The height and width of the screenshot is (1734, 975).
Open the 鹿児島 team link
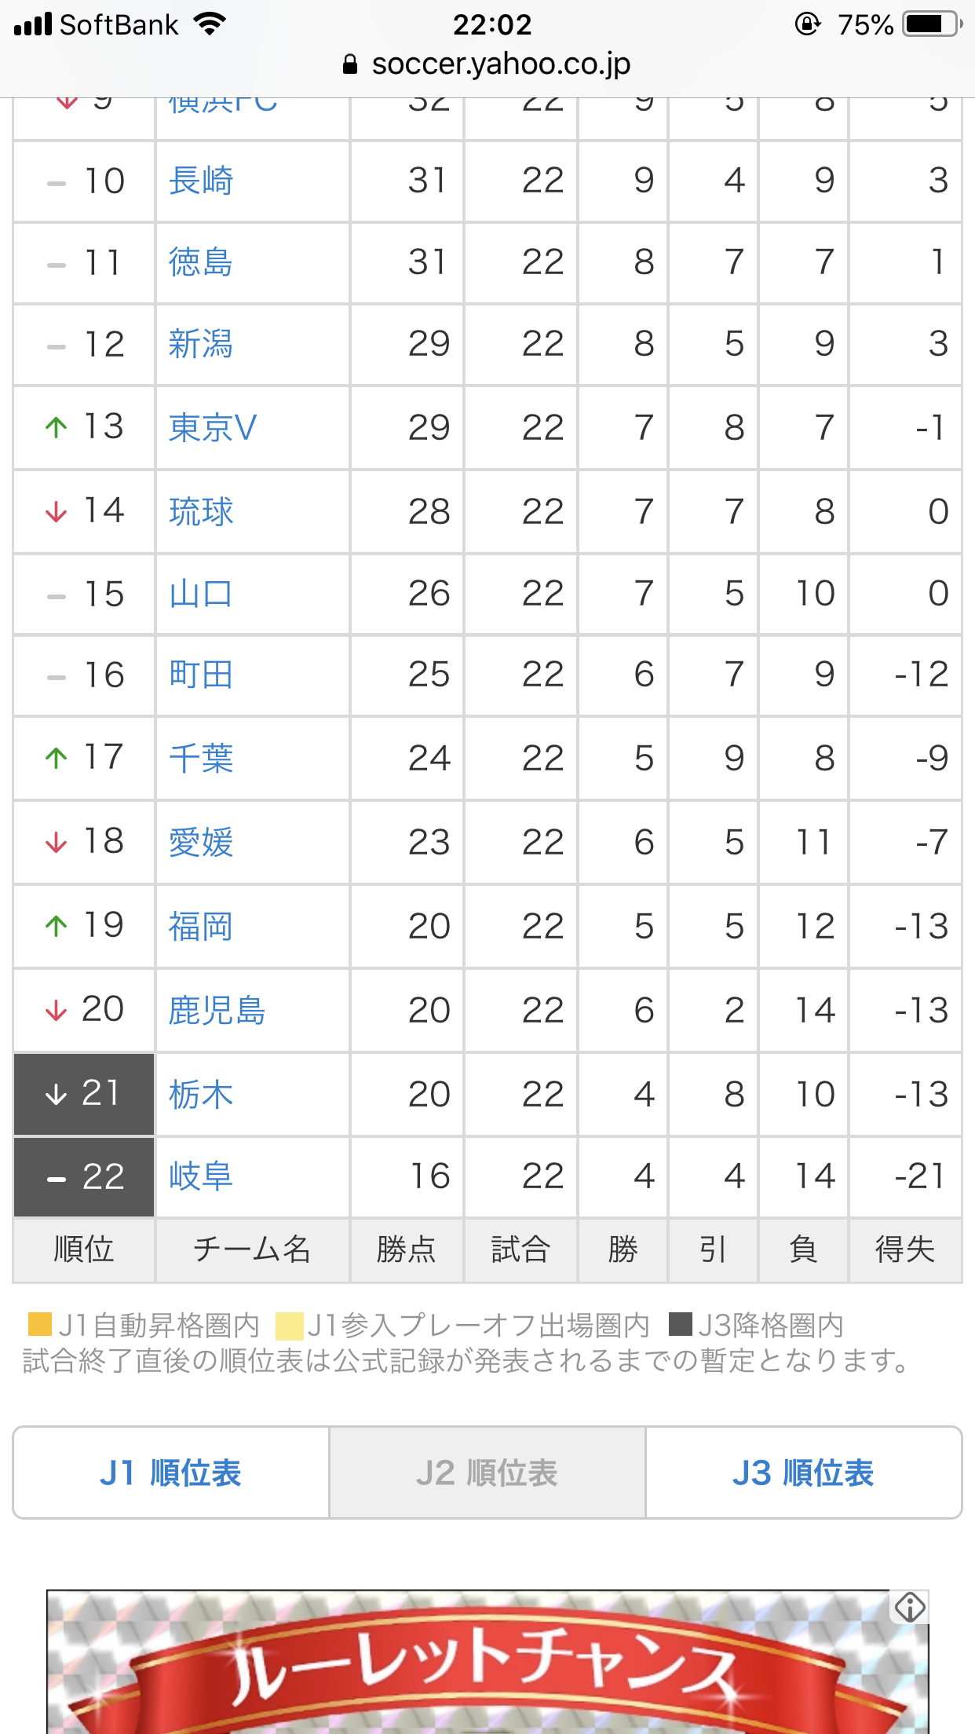[x=217, y=1011]
